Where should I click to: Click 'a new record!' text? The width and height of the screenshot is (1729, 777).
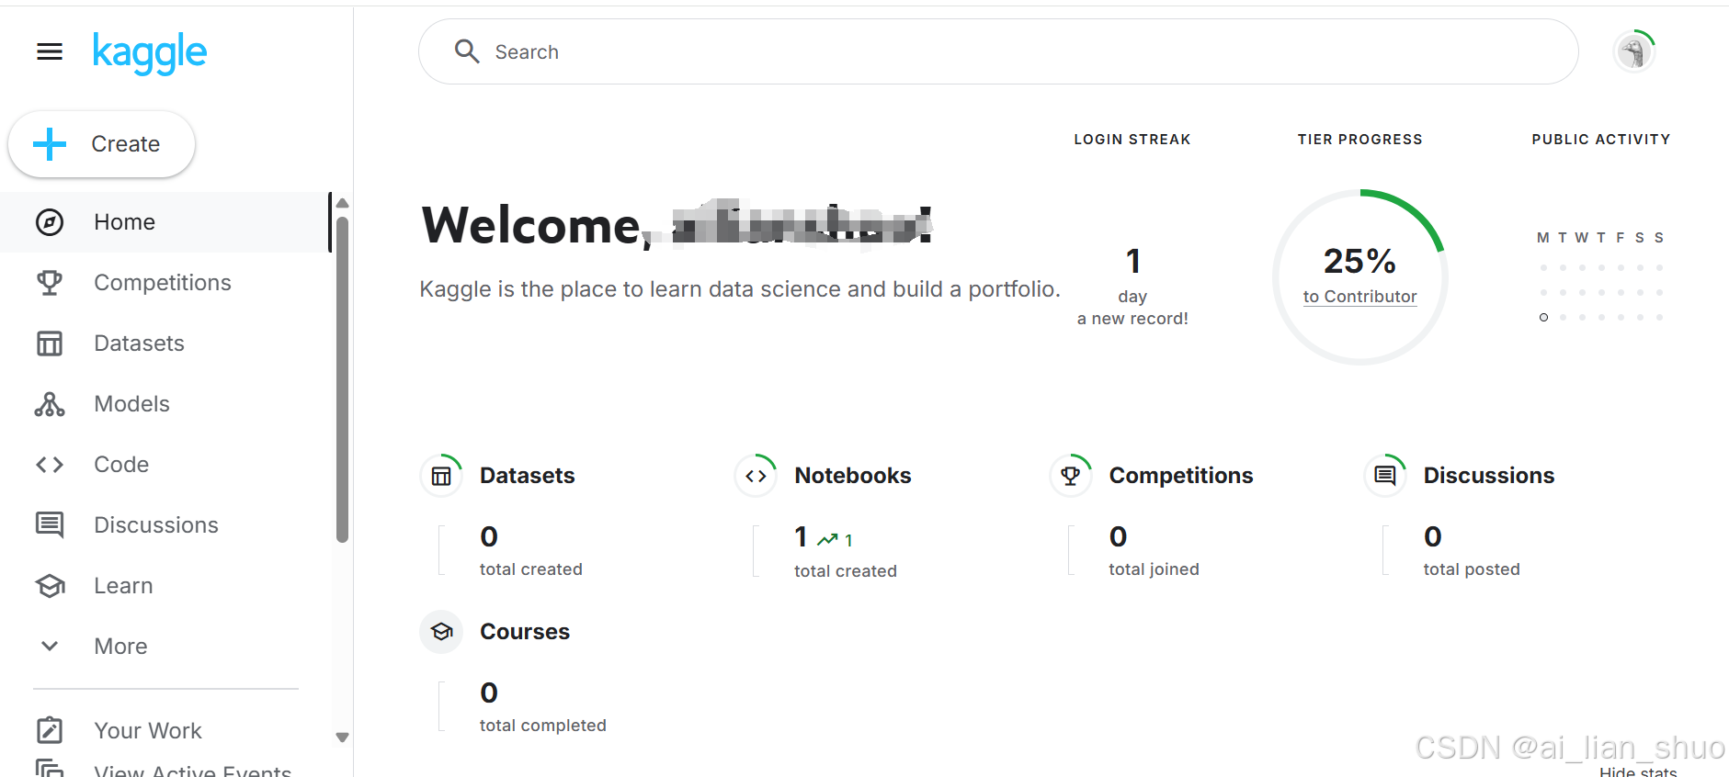[x=1132, y=319]
